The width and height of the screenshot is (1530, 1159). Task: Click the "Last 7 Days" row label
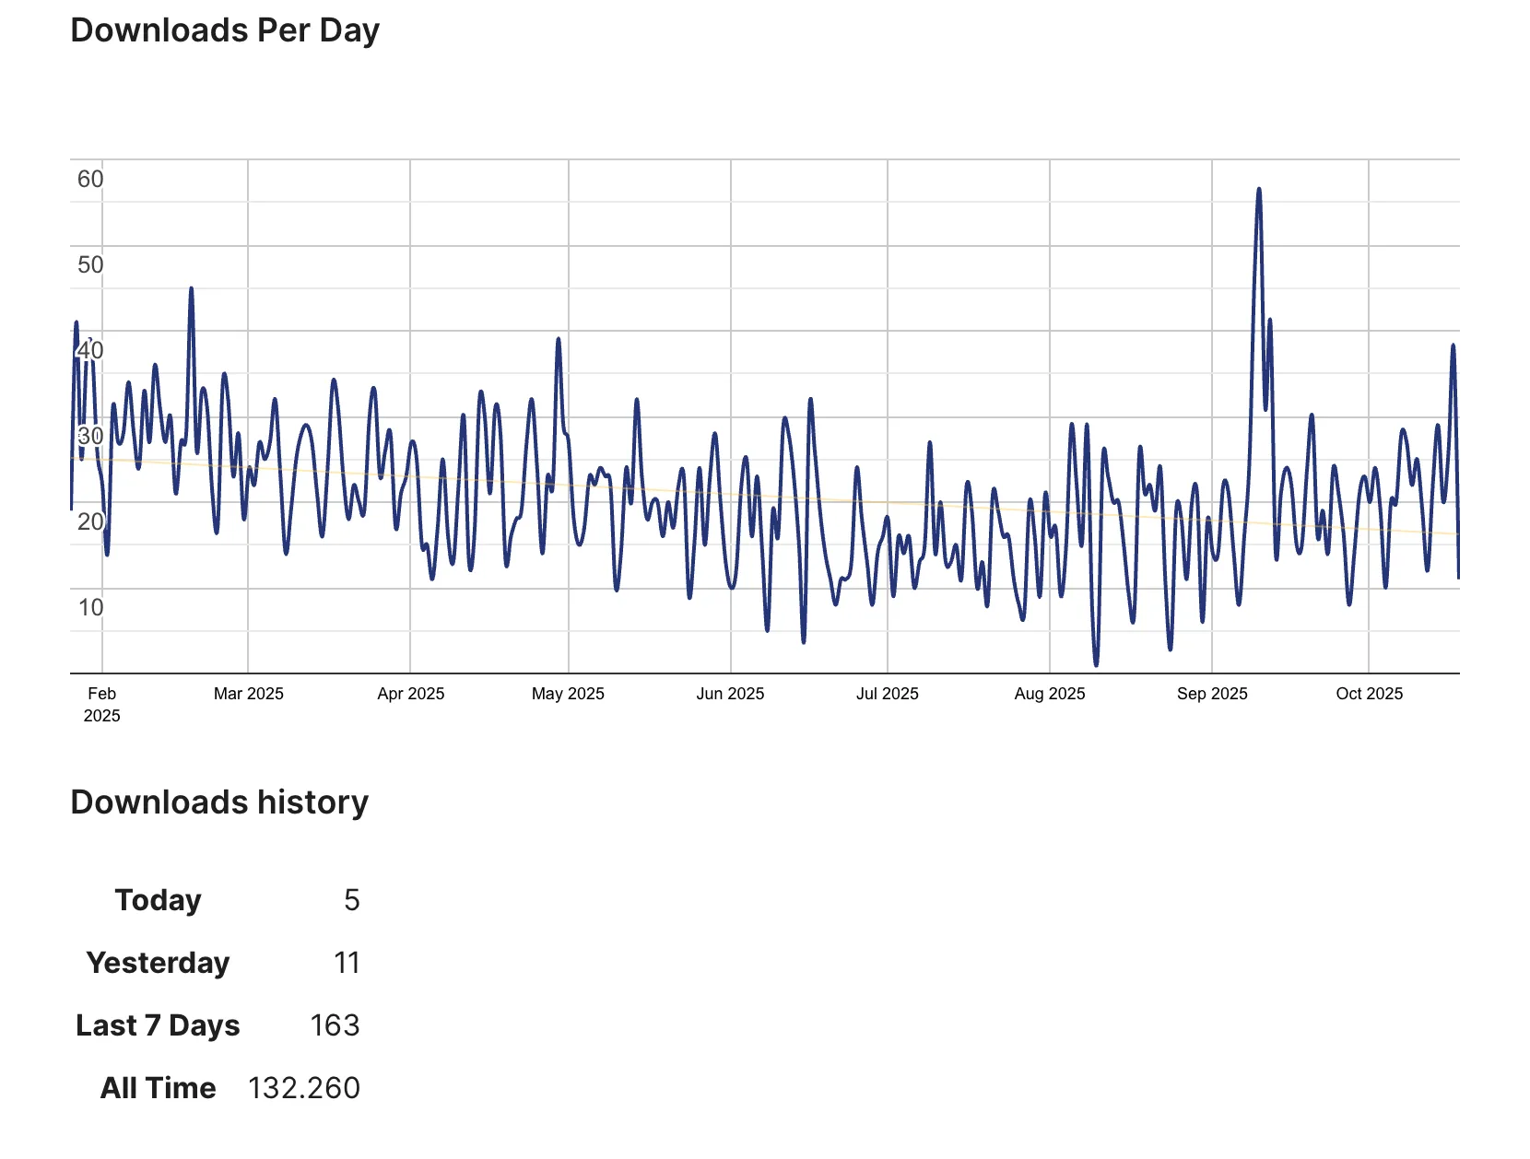pyautogui.click(x=158, y=1025)
